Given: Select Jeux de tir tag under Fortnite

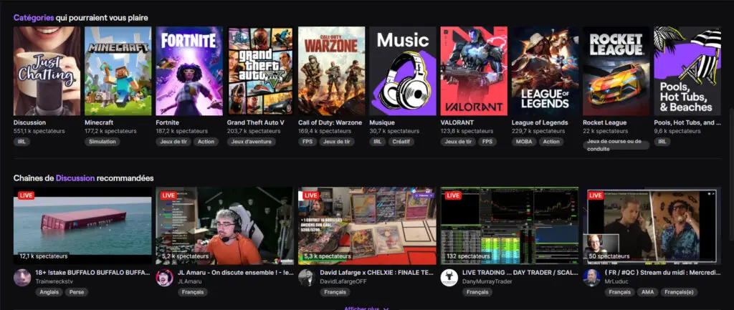Looking at the screenshot, I should (173, 142).
